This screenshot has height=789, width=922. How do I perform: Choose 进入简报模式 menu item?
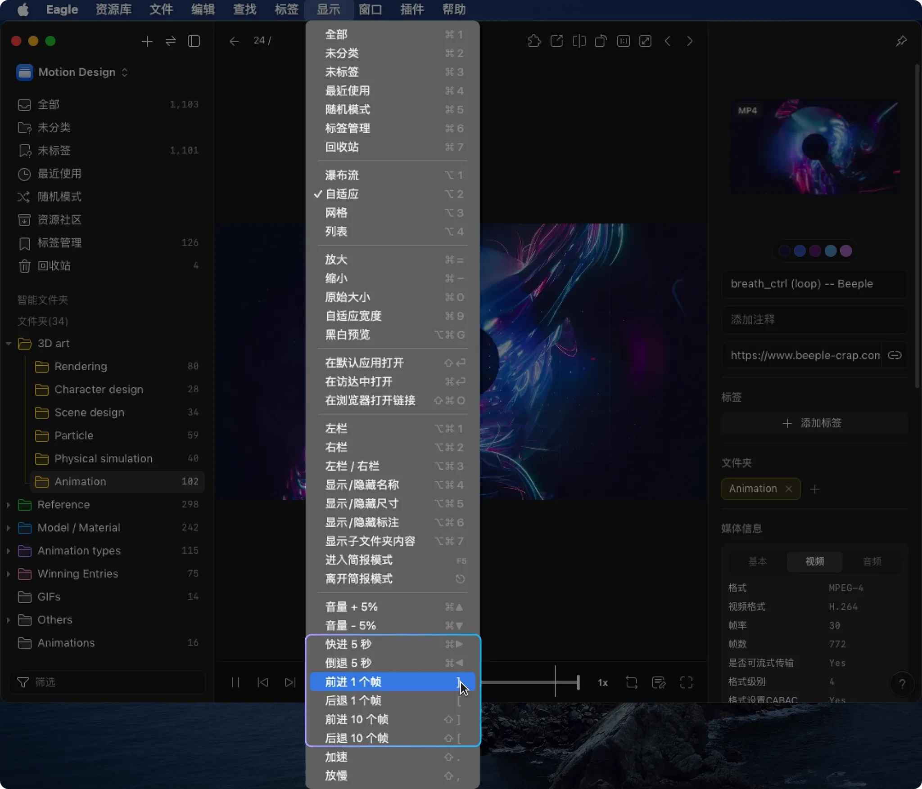click(393, 560)
